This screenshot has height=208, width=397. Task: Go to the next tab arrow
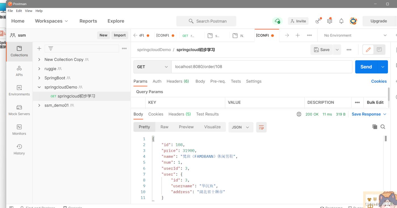(287, 35)
